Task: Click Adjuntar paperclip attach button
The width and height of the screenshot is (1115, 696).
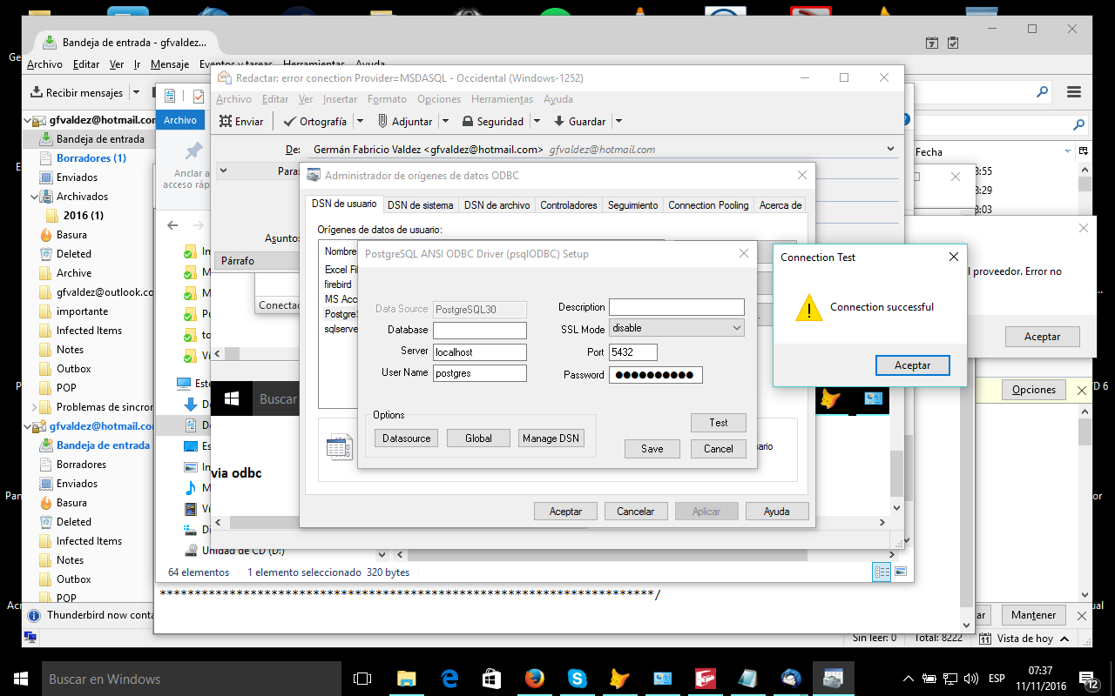Action: click(405, 122)
